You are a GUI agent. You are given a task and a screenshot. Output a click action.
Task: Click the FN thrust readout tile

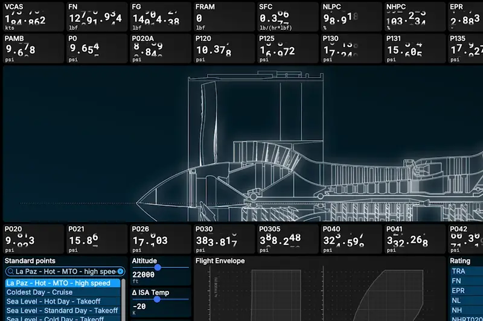(x=97, y=17)
